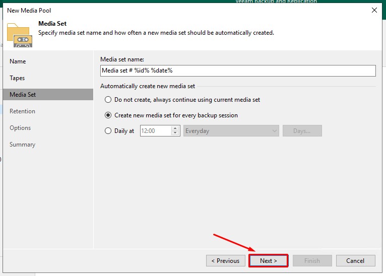Go to the Name step in the sidebar

(x=18, y=61)
